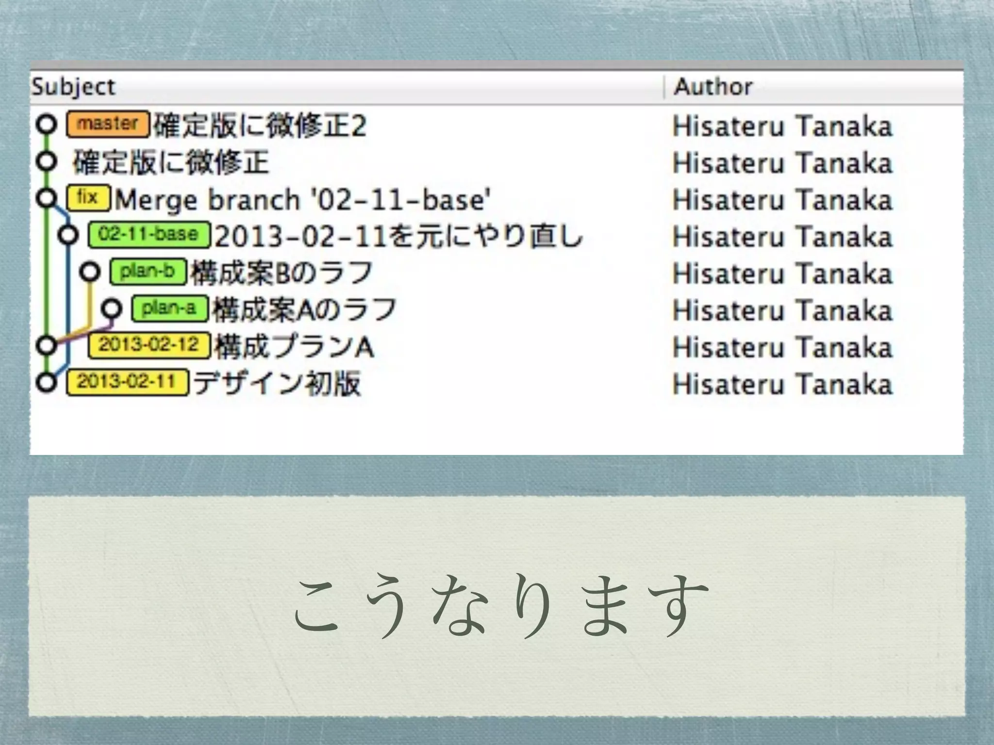This screenshot has height=745, width=994.
Task: Click the plan-a branch label
Action: tap(169, 308)
